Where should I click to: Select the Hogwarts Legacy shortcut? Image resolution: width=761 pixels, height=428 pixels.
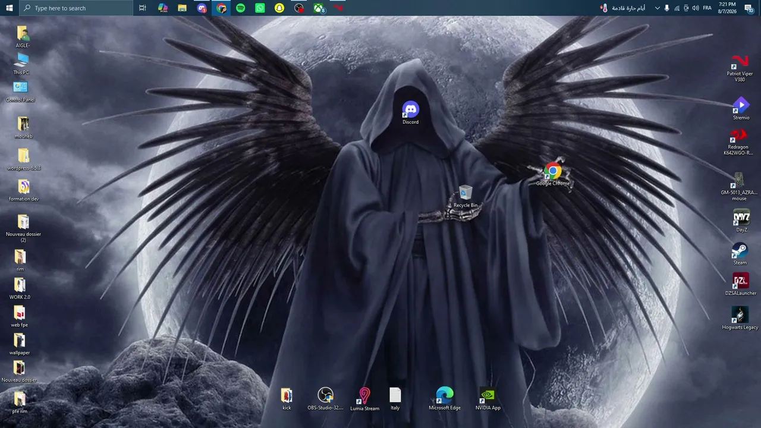[x=740, y=319]
